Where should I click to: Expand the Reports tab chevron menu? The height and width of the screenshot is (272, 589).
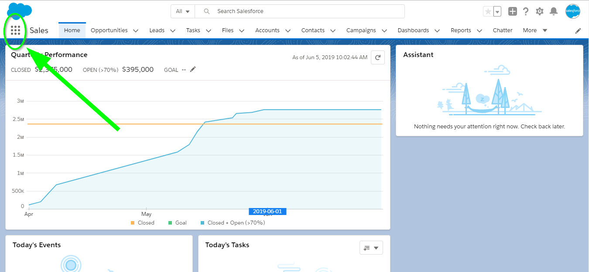[479, 30]
